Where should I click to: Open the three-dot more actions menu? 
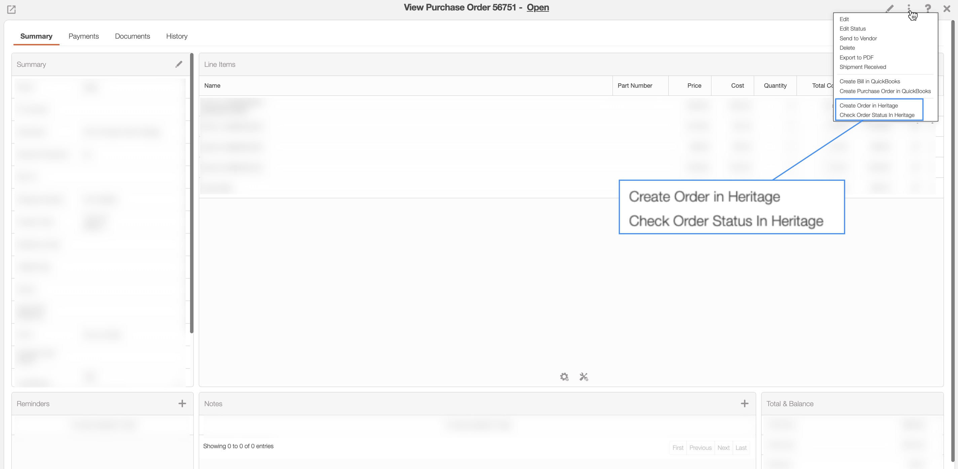click(909, 8)
